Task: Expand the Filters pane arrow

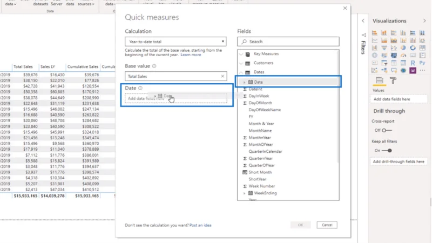Action: 363,21
